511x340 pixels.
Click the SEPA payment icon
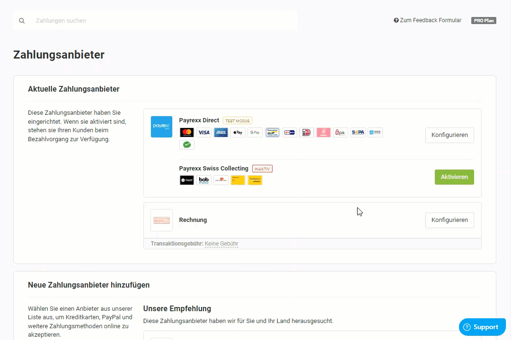pos(358,133)
